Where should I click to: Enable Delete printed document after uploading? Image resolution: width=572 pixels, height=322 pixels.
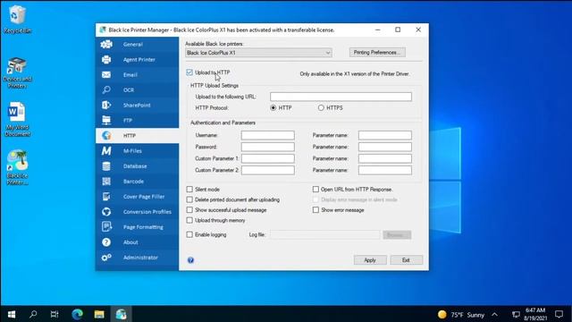click(189, 199)
